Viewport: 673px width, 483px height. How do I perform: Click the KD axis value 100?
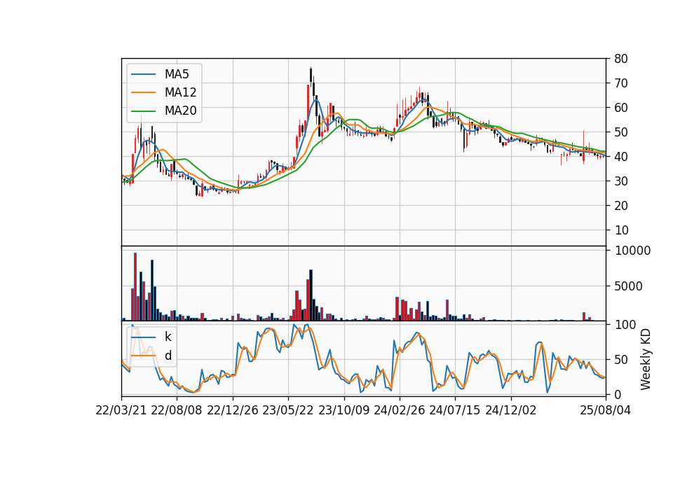pos(625,325)
